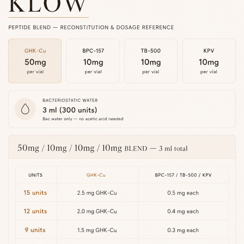Click the Bac water only note
Screen dimensions: 244x244
pos(83,119)
